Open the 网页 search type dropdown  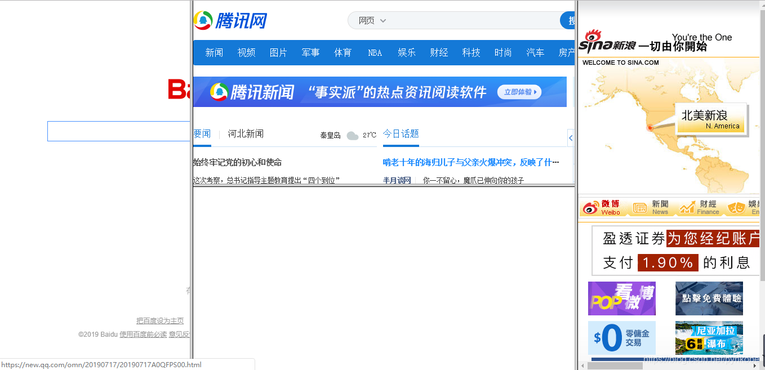tap(372, 21)
